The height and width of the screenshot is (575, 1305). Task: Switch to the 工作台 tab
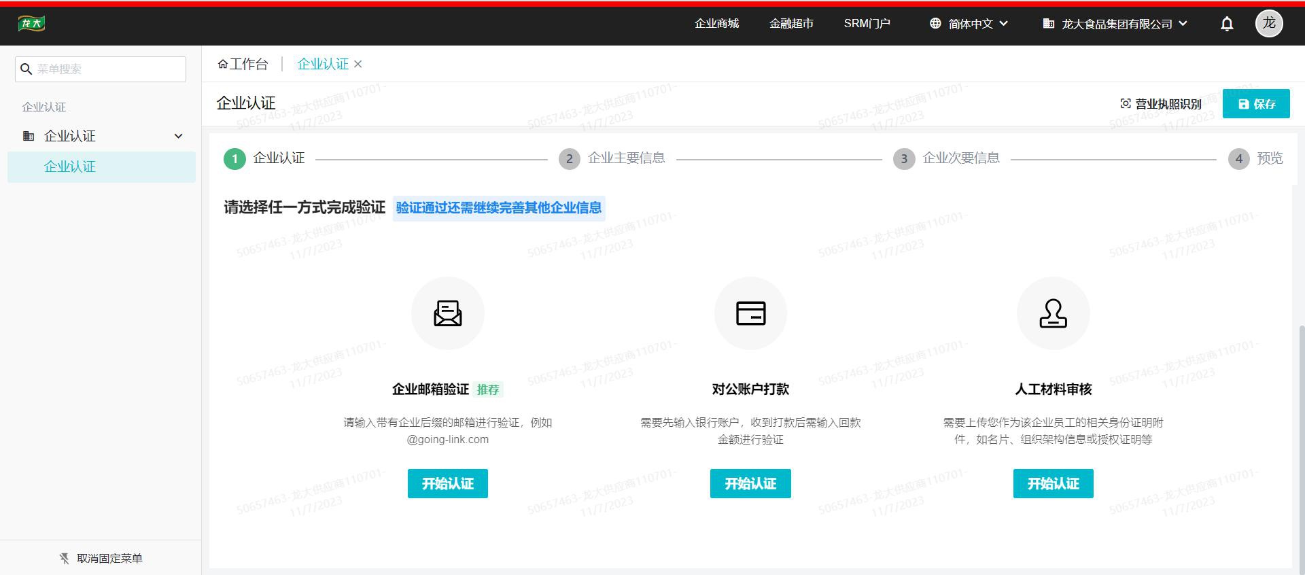point(243,64)
